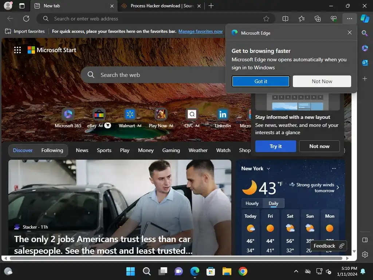Open the Sports category

[104, 150]
